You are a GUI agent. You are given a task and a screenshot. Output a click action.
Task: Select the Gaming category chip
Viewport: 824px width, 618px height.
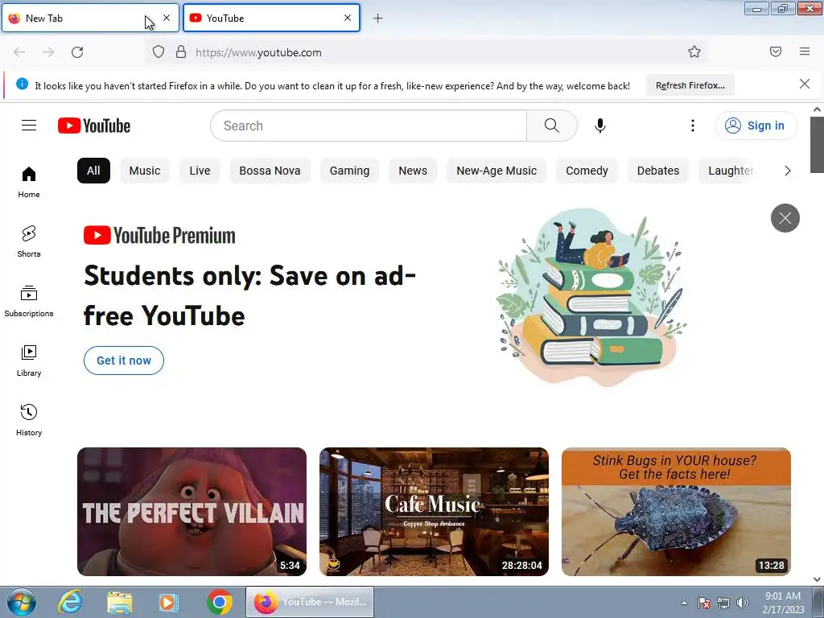click(x=349, y=171)
